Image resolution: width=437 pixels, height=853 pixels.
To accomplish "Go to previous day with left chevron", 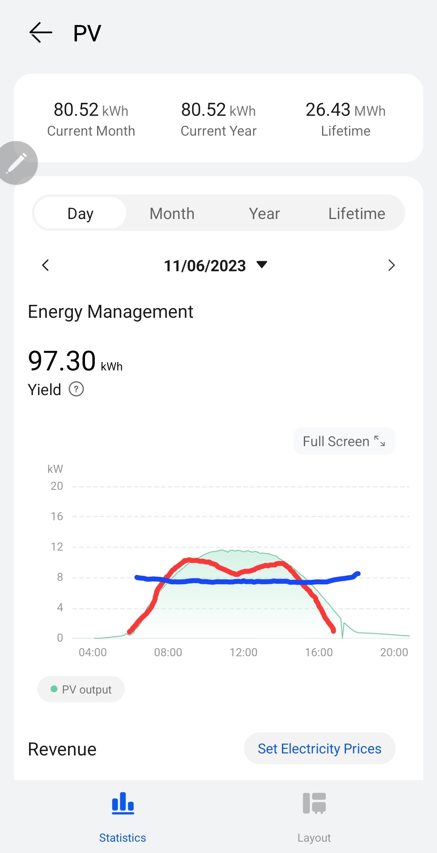I will (x=45, y=266).
